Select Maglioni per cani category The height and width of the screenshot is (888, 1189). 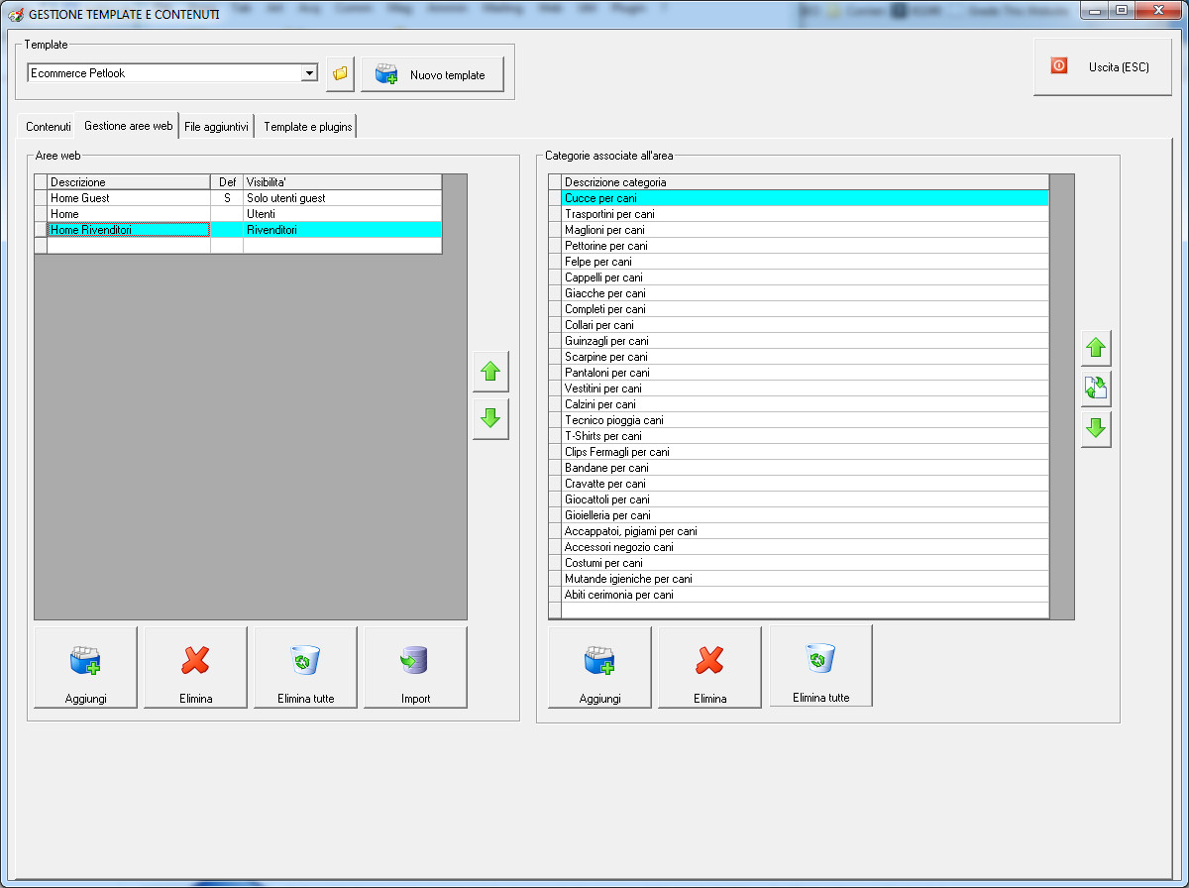coord(805,230)
